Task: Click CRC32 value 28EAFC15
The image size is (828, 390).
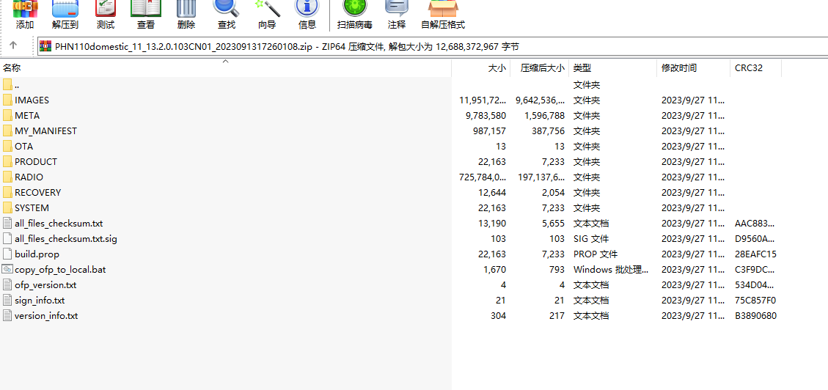Action: pos(755,254)
